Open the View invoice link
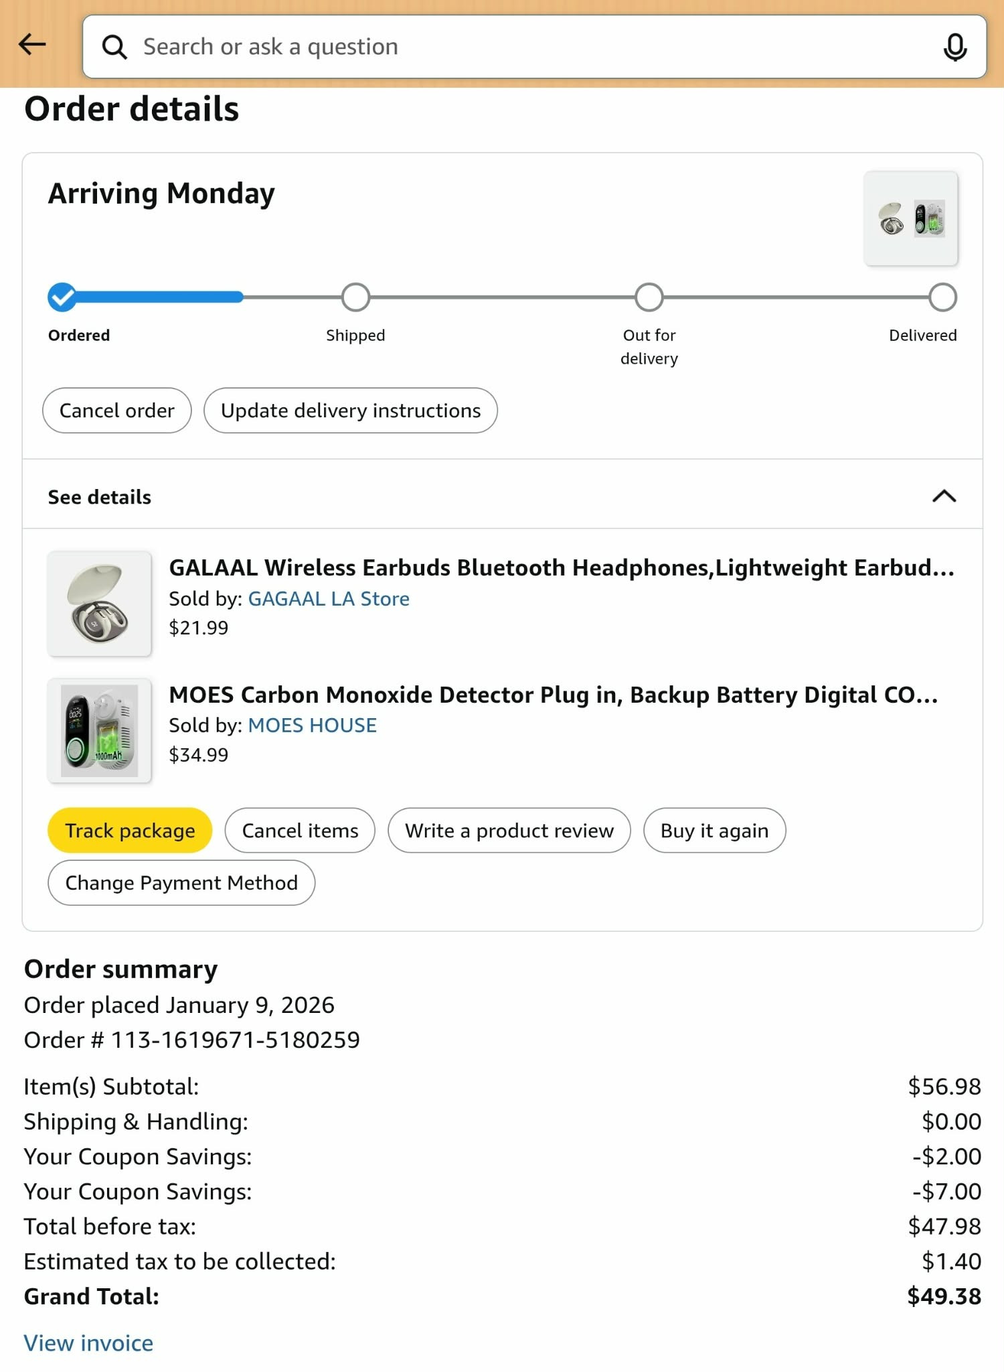Viewport: 1004px width, 1372px height. (x=88, y=1343)
